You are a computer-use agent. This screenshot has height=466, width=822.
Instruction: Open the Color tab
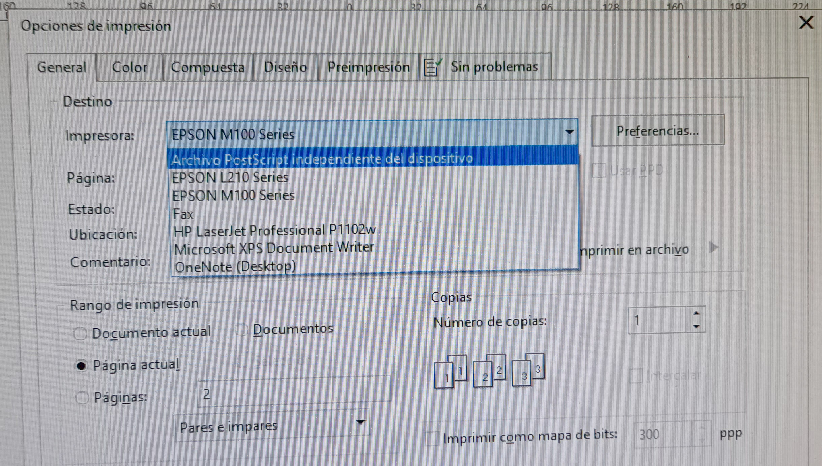point(129,67)
